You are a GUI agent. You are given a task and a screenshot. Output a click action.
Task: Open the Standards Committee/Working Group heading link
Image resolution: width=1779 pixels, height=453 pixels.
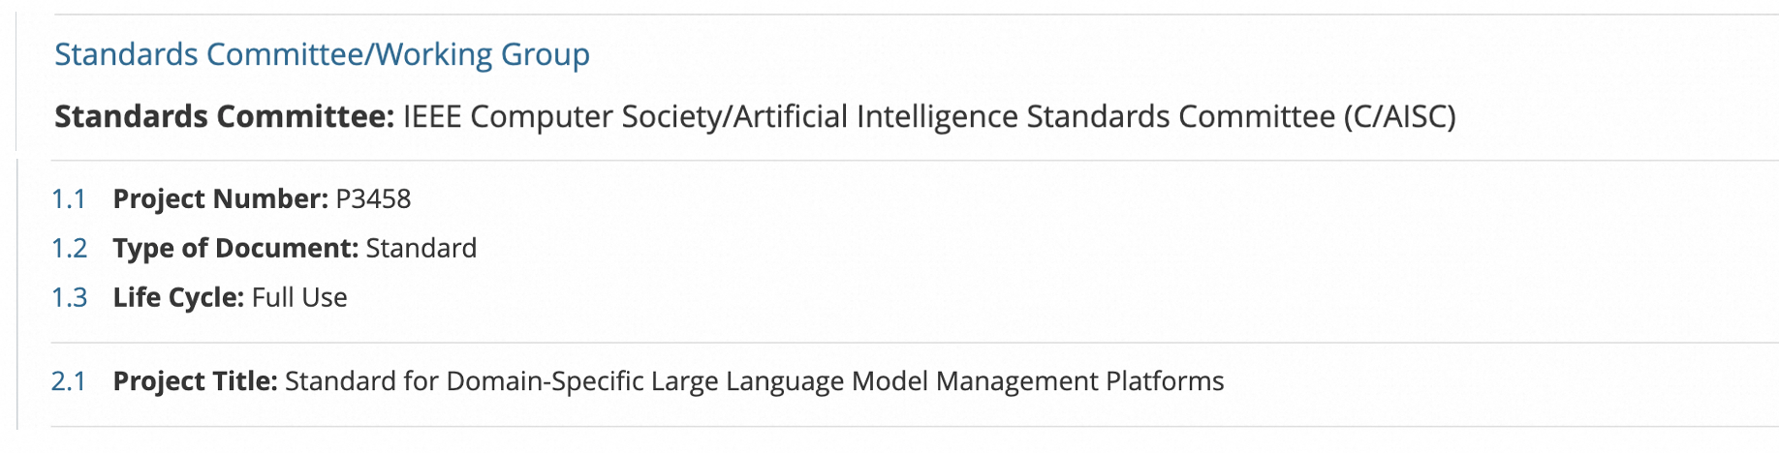click(x=322, y=54)
